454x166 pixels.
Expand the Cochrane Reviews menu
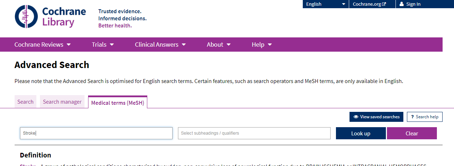(42, 45)
